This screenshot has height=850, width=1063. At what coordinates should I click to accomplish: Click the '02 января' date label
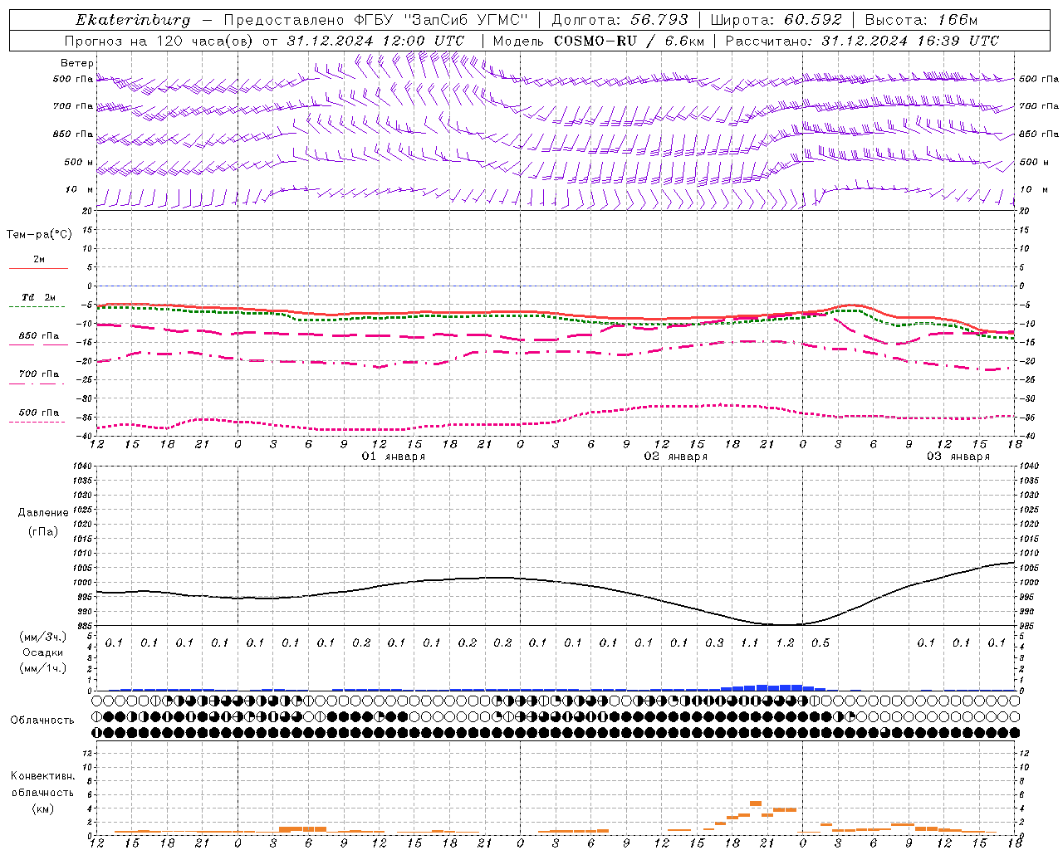click(676, 457)
